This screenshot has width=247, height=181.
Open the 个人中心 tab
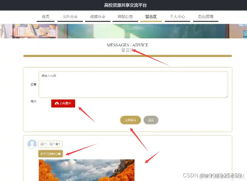tap(177, 17)
